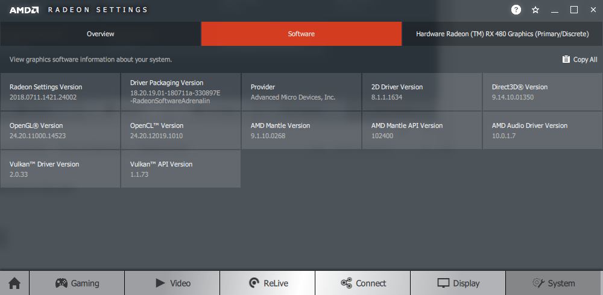Open the System gear icon
603x295 pixels.
click(x=538, y=283)
